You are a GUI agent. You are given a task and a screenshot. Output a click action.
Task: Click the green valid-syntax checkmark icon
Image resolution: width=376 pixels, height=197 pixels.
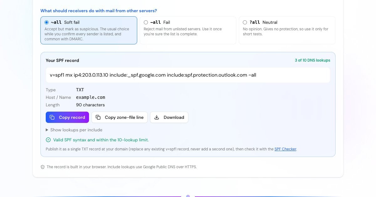click(48, 140)
